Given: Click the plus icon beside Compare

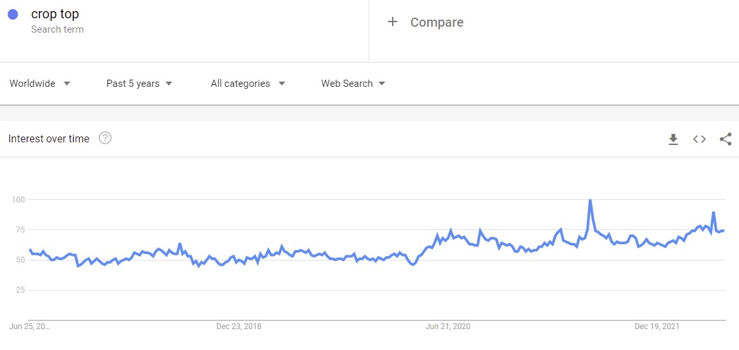Looking at the screenshot, I should click(393, 22).
